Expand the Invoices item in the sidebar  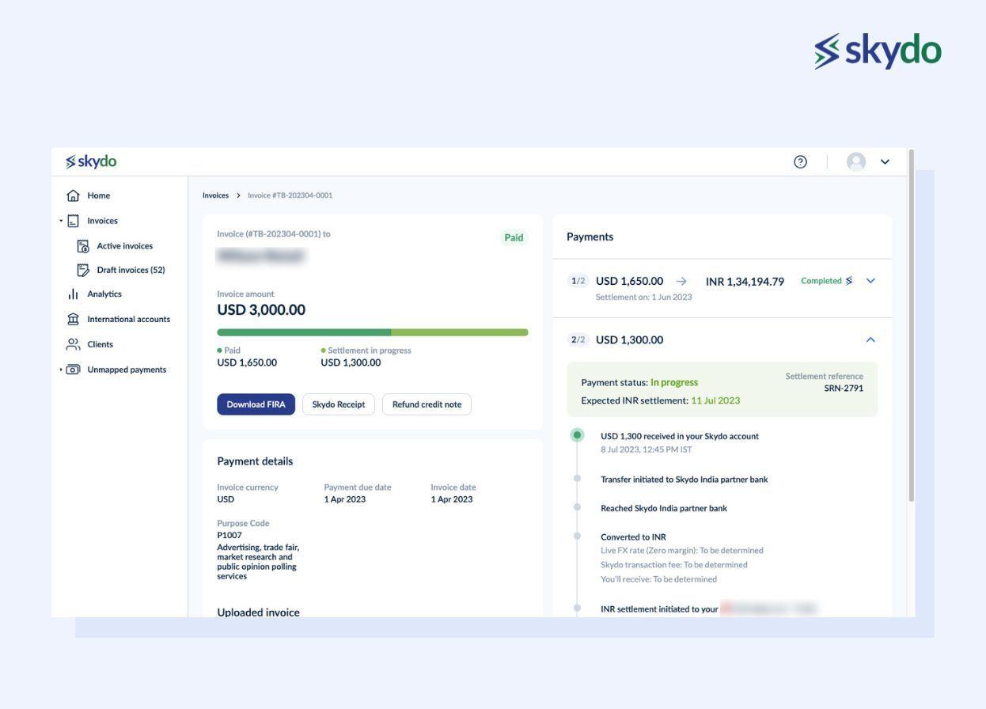60,220
